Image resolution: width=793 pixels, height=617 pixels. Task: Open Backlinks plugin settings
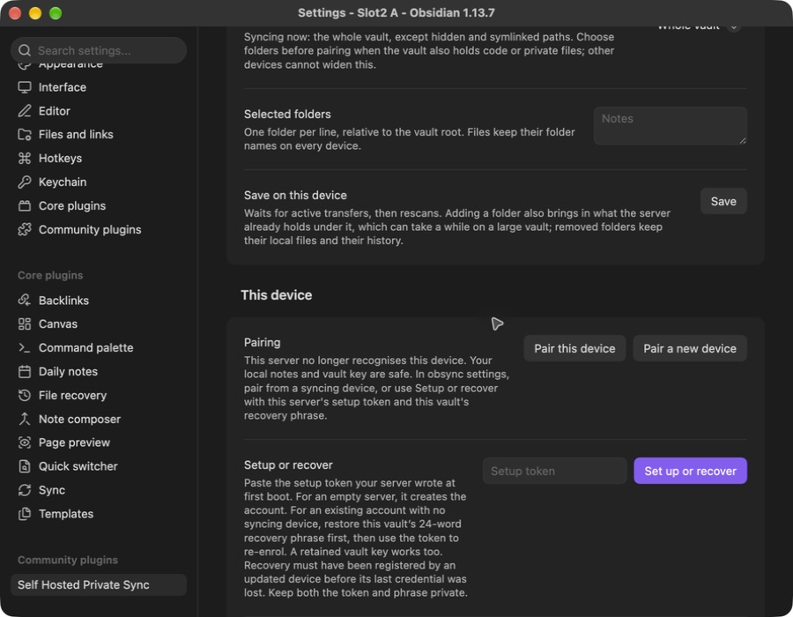pos(99,301)
